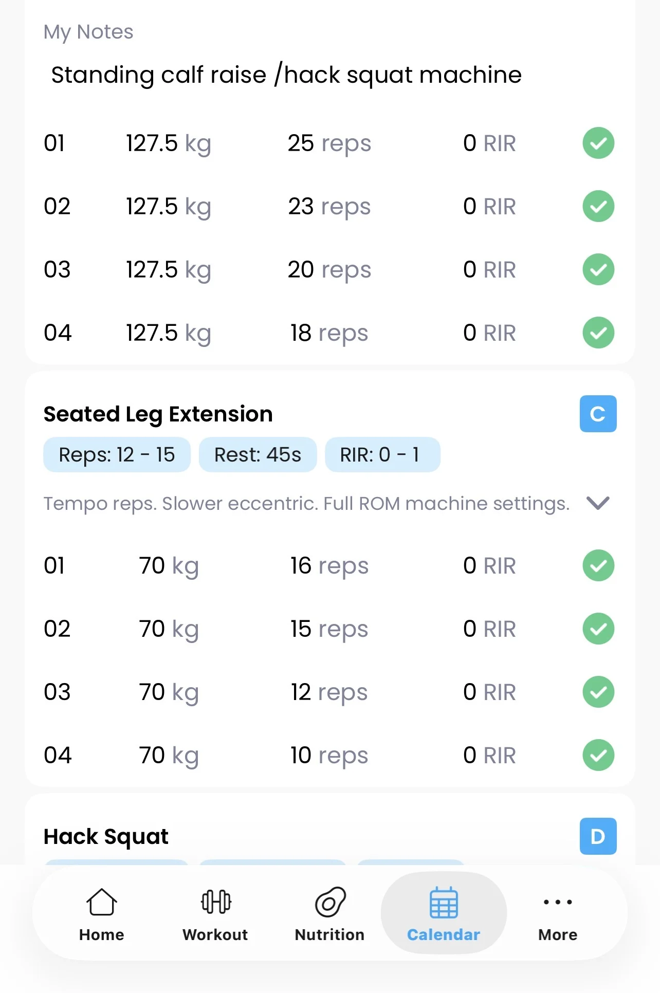Tap the blue D badge for Hack Squat
660x993 pixels.
tap(598, 836)
